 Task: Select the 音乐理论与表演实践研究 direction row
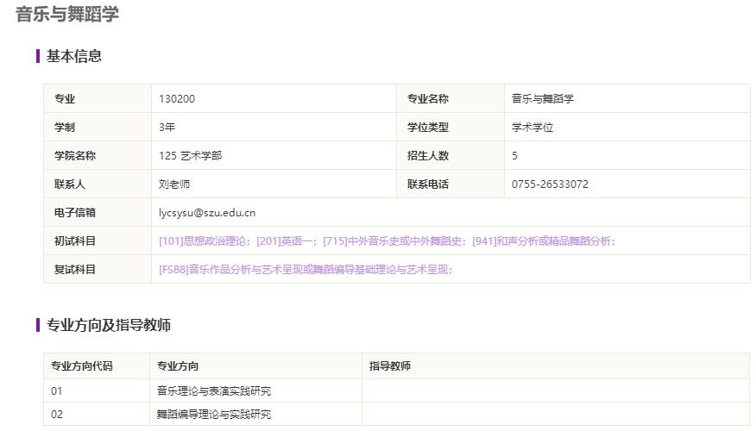[x=214, y=391]
